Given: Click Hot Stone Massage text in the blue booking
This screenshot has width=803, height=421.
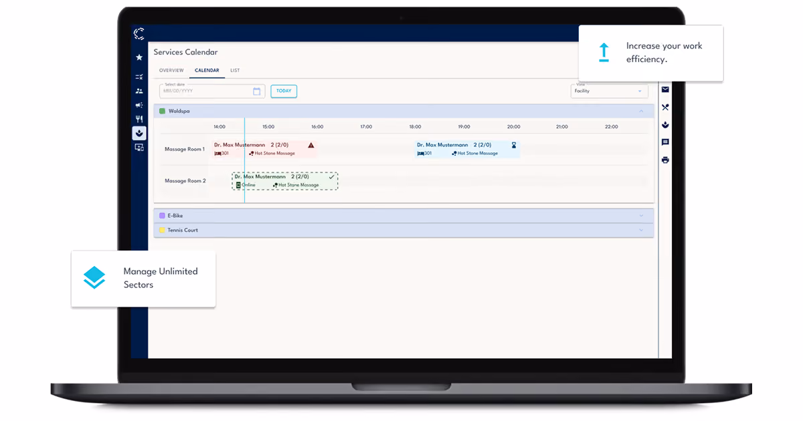Looking at the screenshot, I should pyautogui.click(x=477, y=153).
